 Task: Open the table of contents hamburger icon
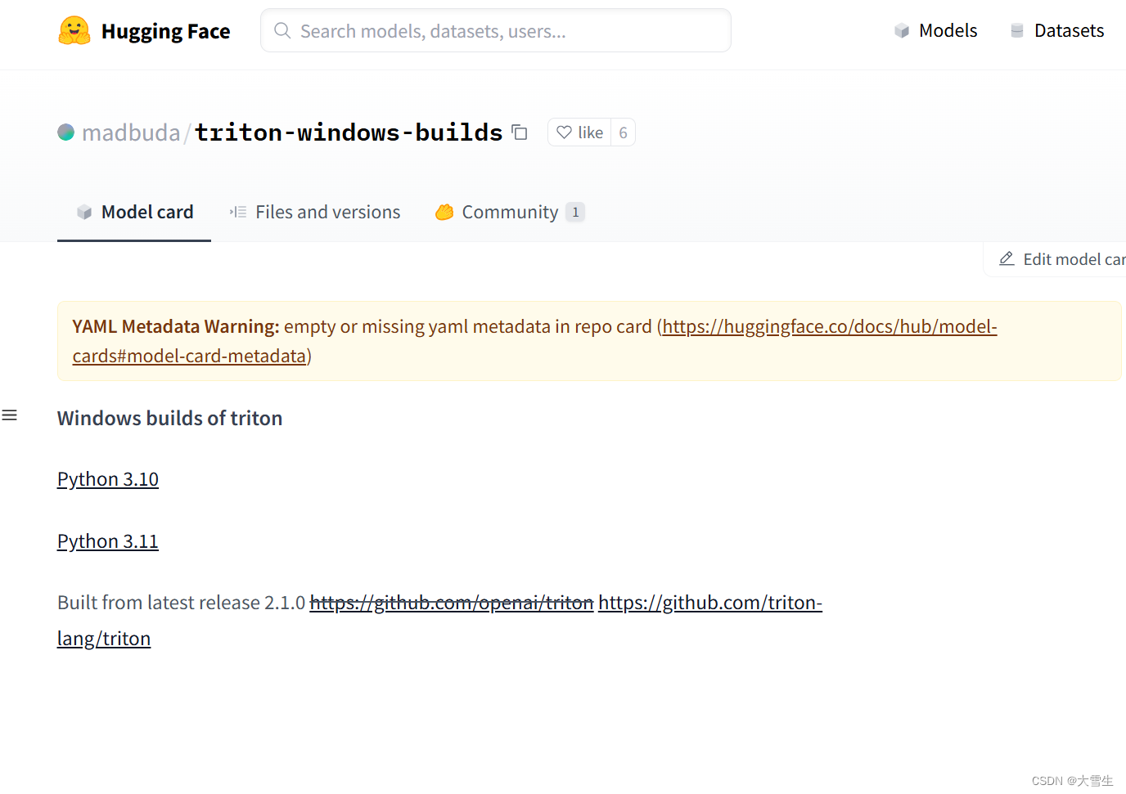(10, 415)
